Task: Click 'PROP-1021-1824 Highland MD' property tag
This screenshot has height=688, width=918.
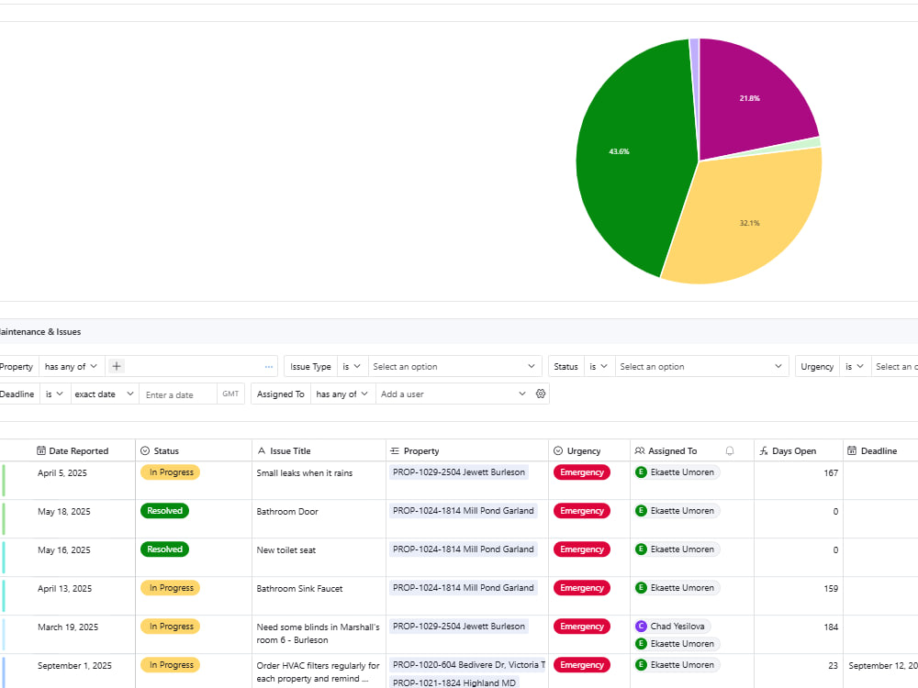Action: tap(454, 682)
